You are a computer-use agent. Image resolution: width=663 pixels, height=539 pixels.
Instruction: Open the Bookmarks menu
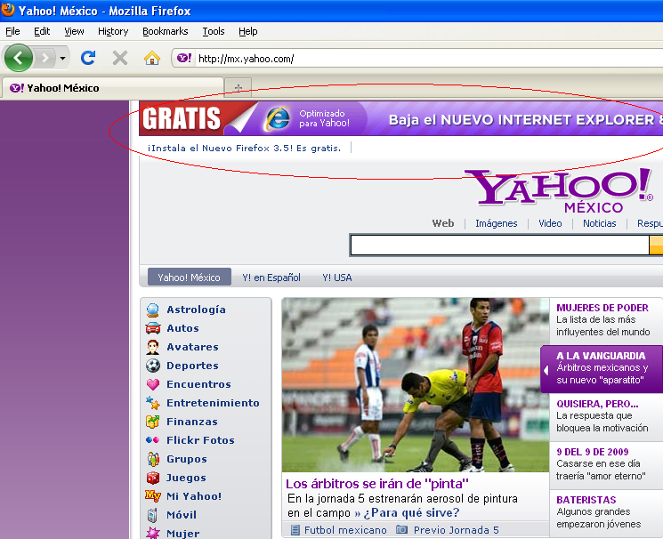(x=165, y=31)
